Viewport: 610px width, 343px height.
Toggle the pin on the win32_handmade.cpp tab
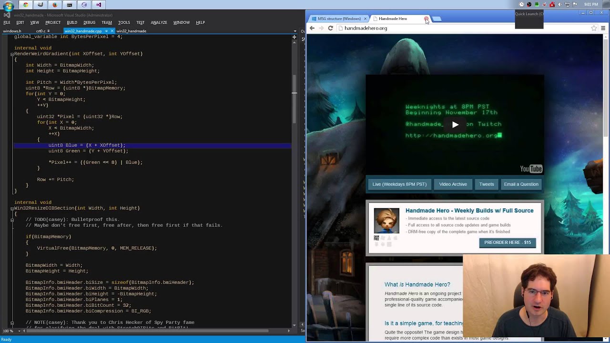106,31
